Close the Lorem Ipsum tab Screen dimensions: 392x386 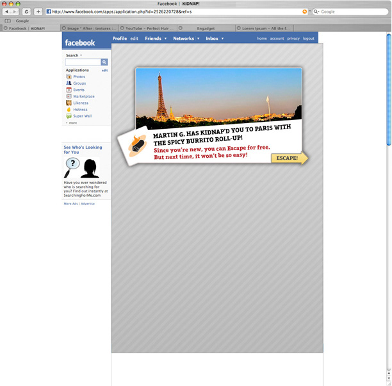pos(239,28)
